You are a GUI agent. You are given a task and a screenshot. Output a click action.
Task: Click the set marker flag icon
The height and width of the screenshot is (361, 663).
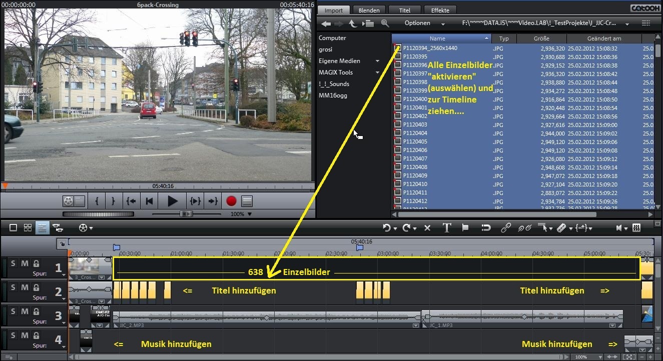click(465, 228)
